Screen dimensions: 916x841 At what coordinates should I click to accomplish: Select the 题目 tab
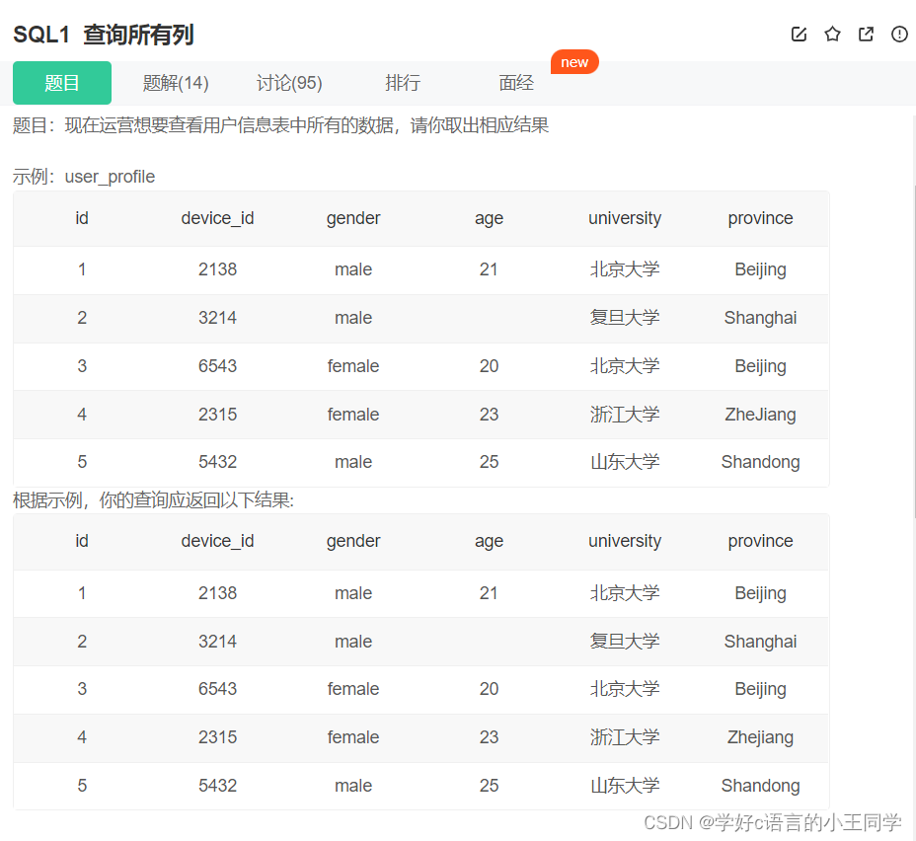62,83
